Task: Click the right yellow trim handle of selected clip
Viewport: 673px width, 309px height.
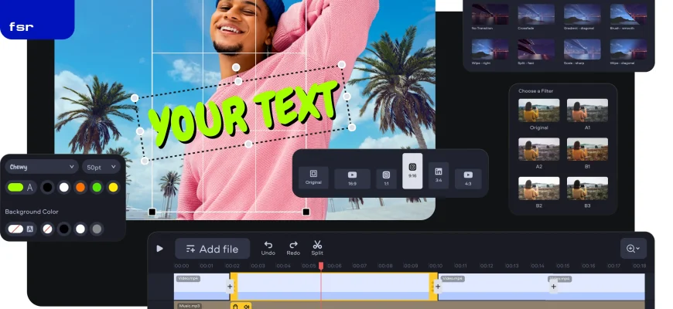Action: point(432,287)
